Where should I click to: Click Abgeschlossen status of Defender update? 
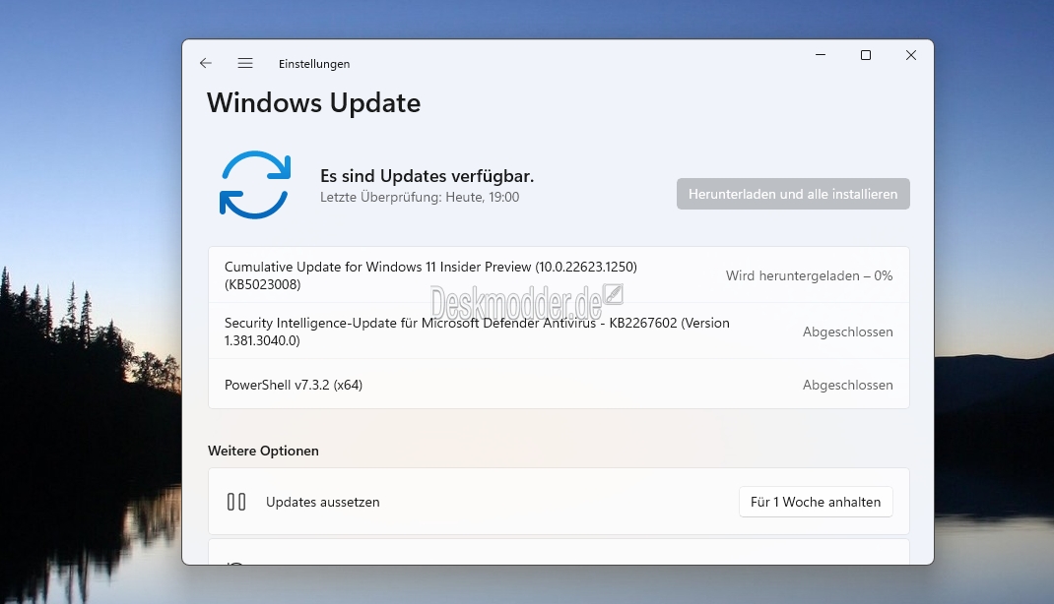point(848,332)
